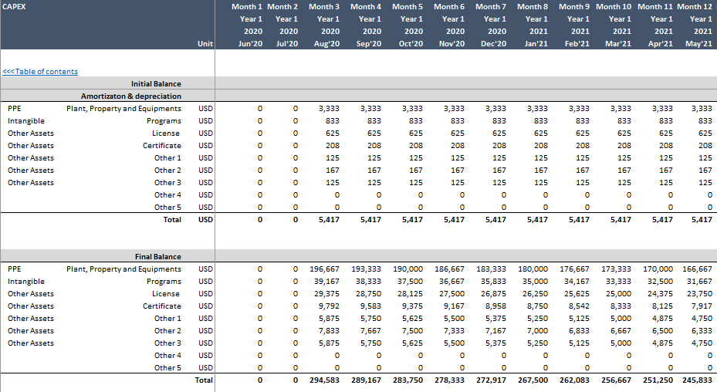The height and width of the screenshot is (392, 717).
Task: Select Aug'20 depreciation total 5,417
Action: point(330,220)
